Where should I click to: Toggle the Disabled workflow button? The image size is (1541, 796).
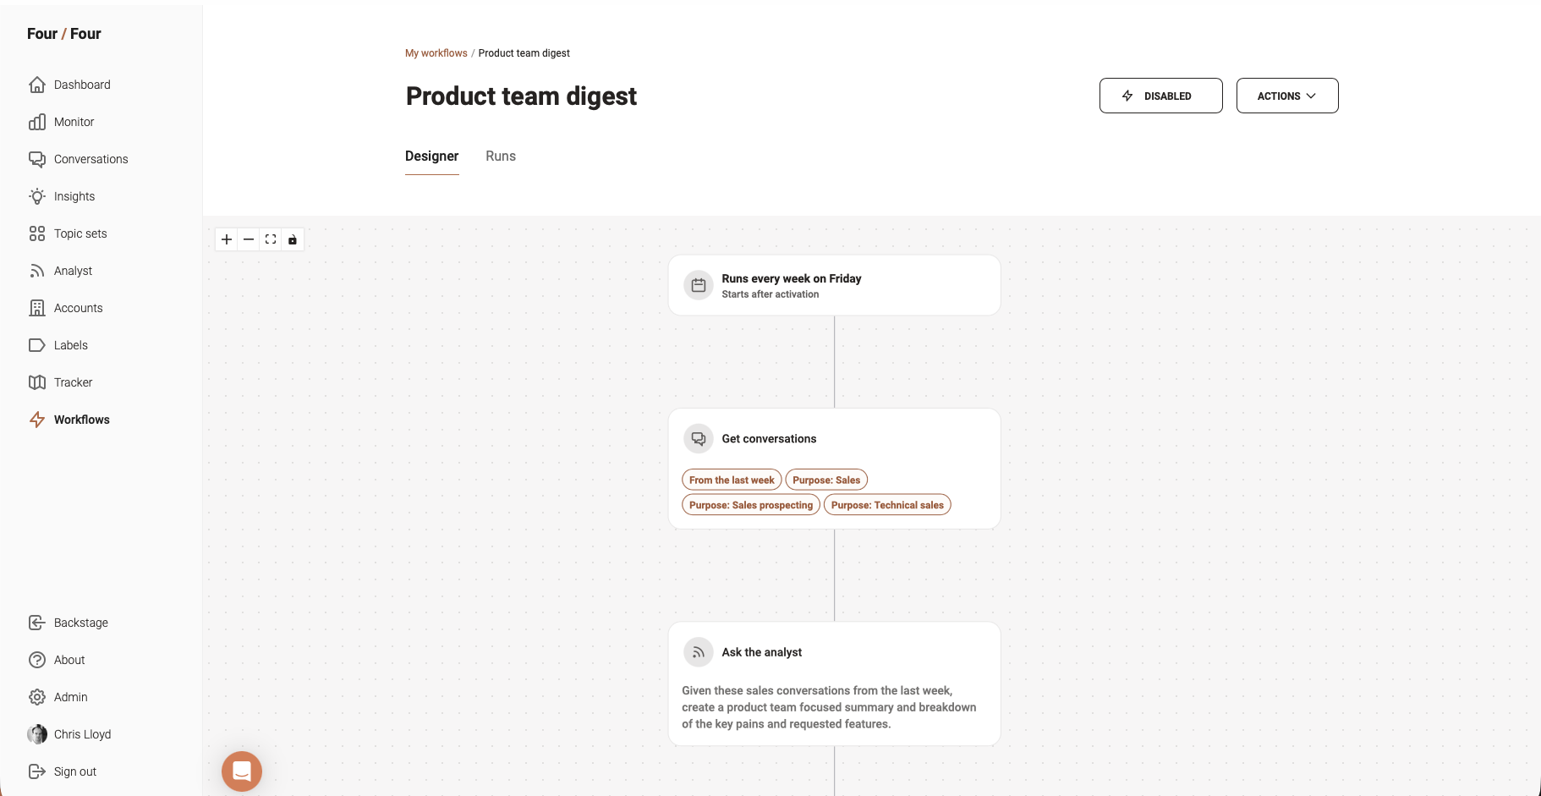1160,96
